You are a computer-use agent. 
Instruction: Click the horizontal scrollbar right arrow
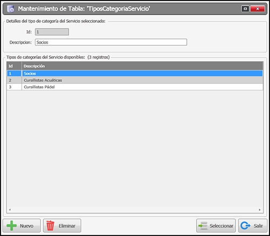(260, 210)
